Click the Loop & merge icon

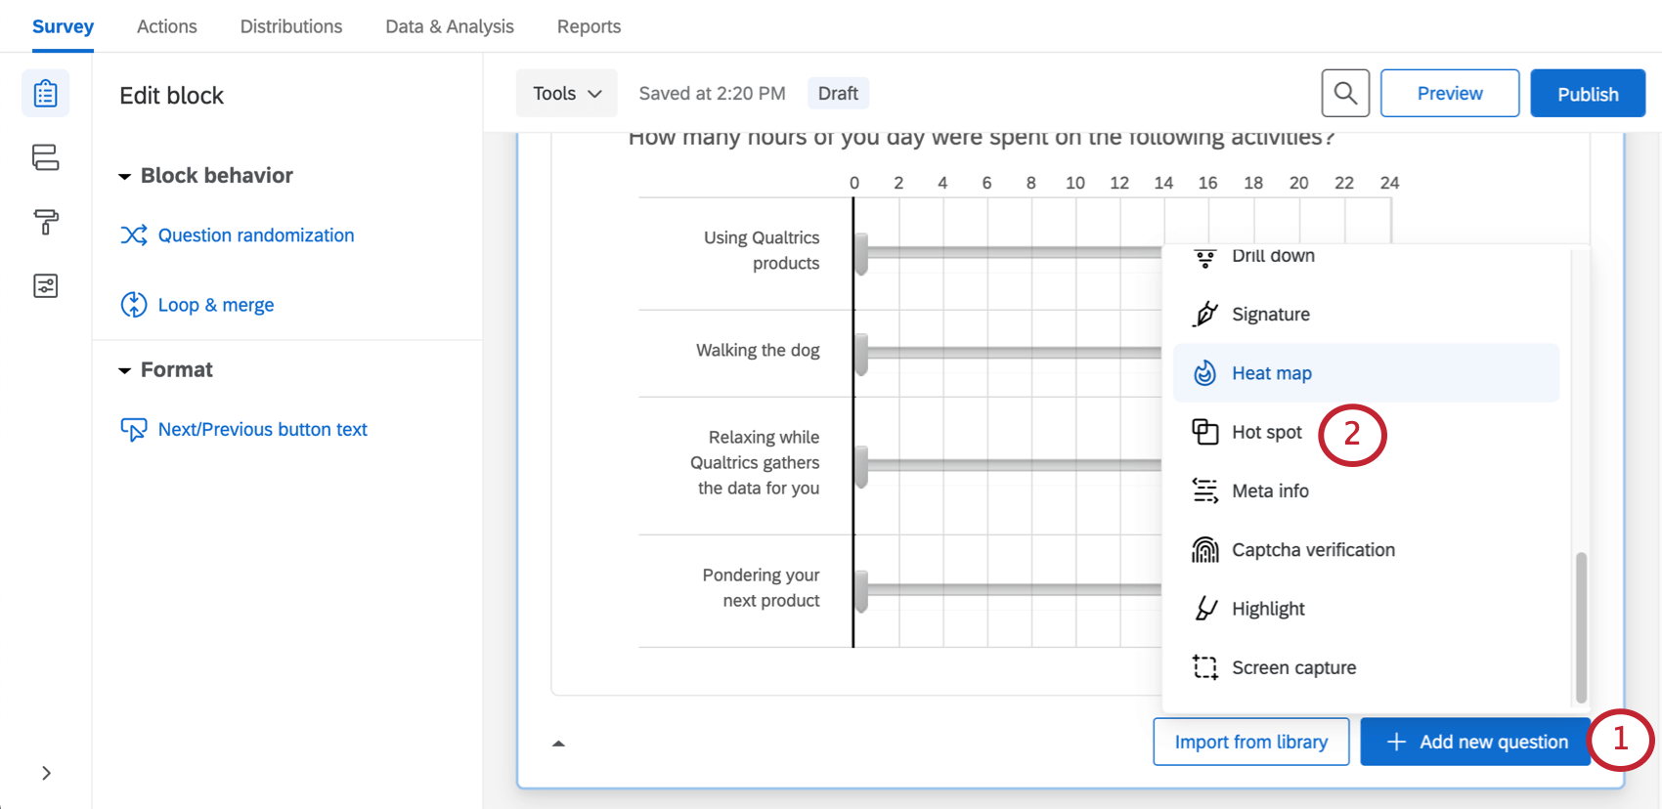[x=134, y=305]
